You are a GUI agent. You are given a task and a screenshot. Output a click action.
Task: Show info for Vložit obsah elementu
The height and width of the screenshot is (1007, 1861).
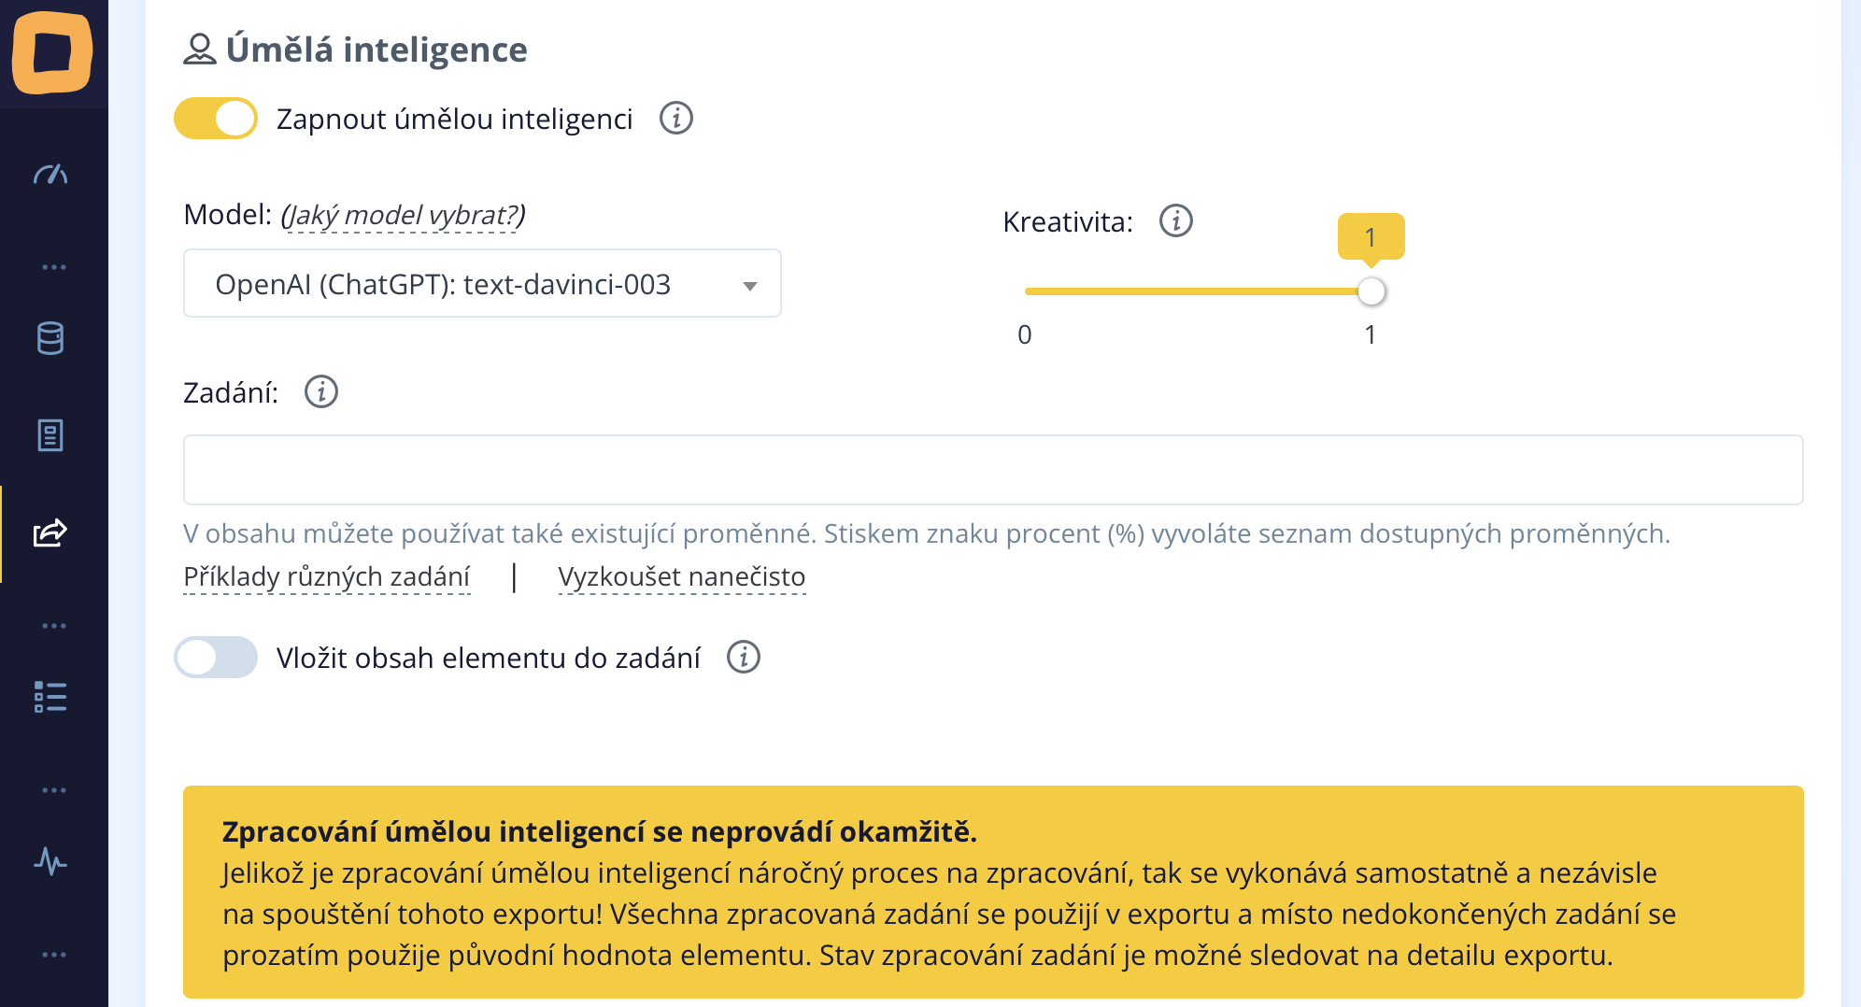pyautogui.click(x=744, y=658)
